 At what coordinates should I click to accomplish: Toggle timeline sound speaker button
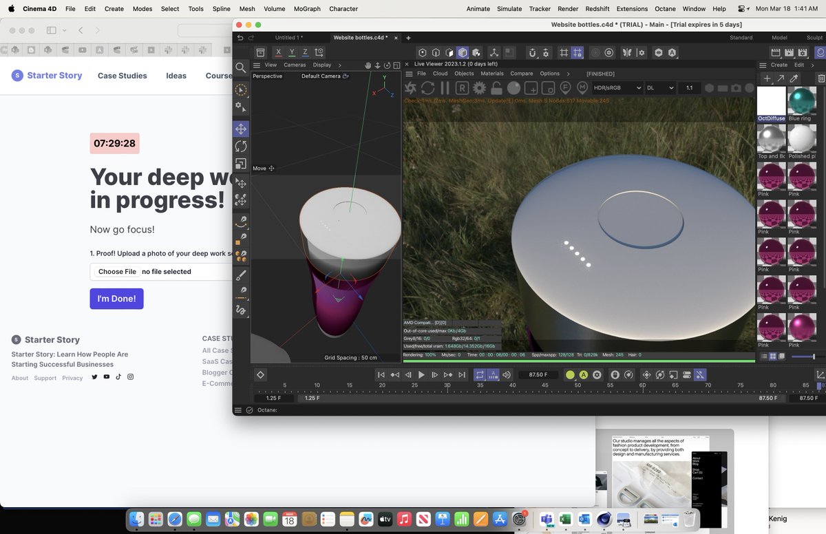click(x=507, y=375)
